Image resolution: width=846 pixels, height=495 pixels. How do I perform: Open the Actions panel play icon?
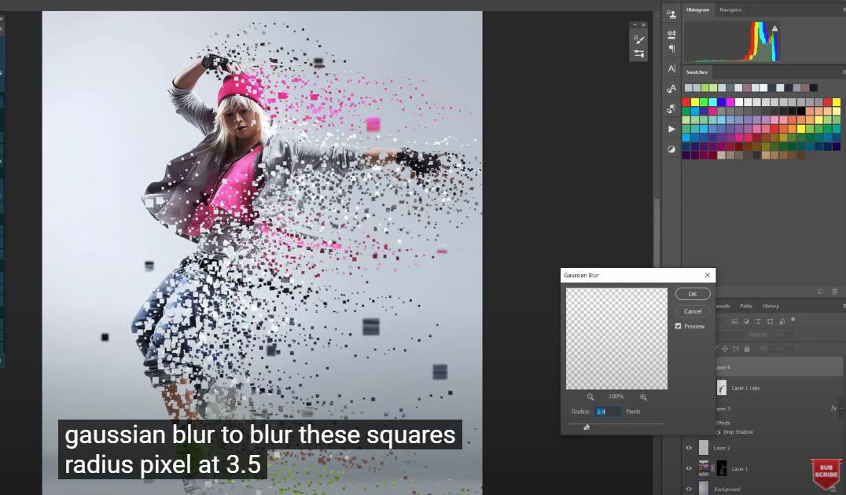pyautogui.click(x=671, y=129)
